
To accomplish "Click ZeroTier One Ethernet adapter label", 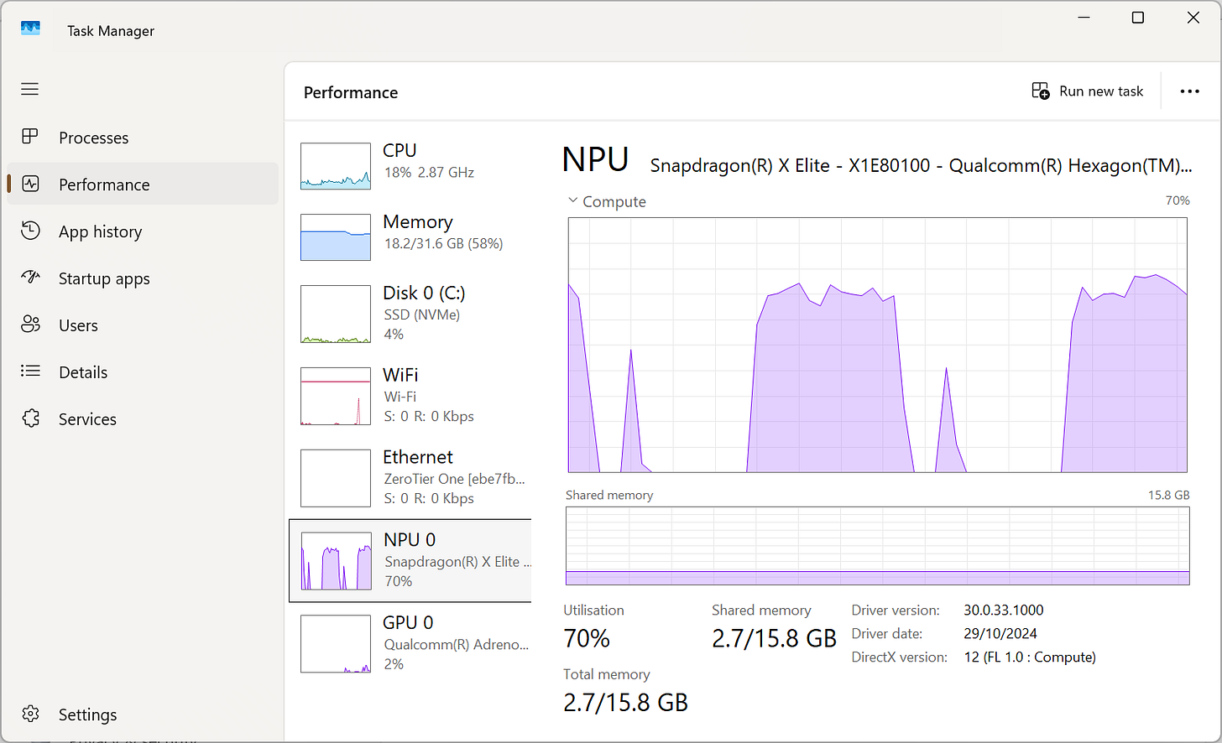I will [454, 480].
